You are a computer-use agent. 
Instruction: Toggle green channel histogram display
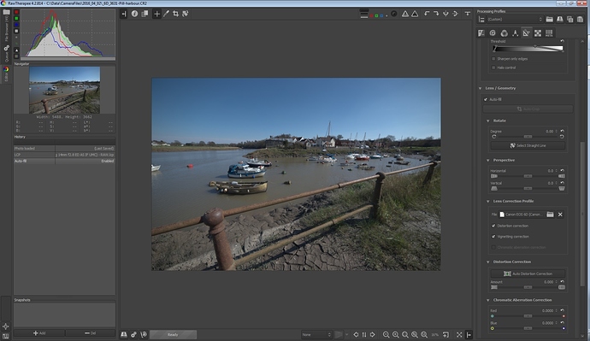click(16, 19)
